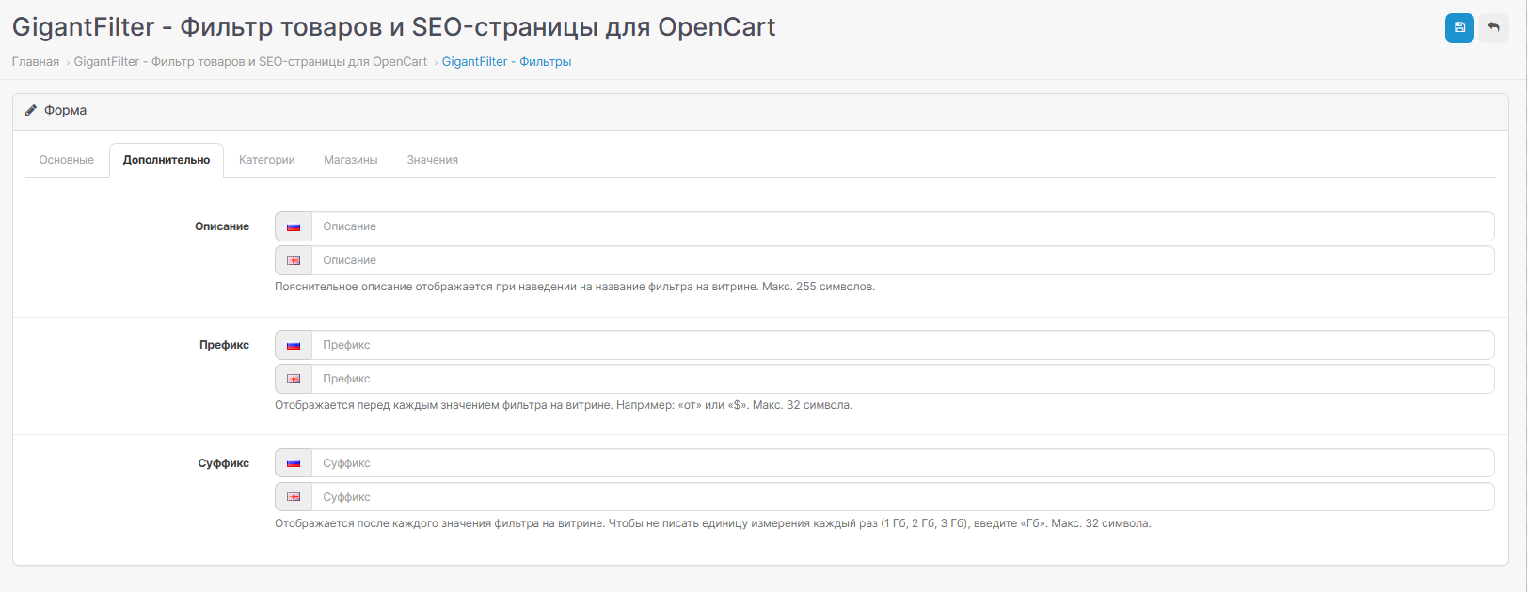Click English flag icon beside second Префикс field
The image size is (1528, 592).
294,379
